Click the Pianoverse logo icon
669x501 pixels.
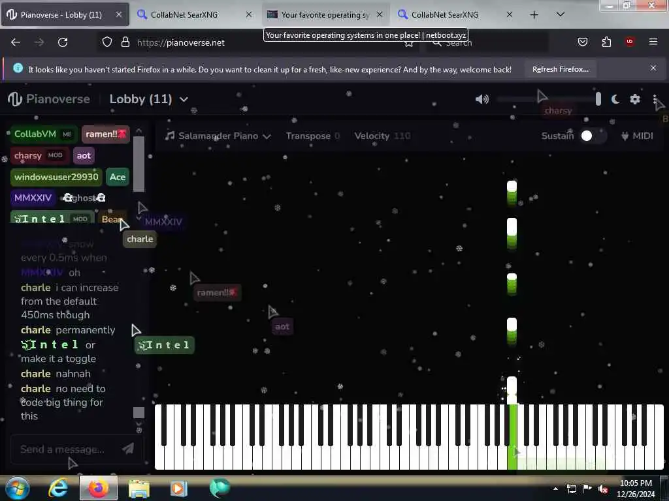click(x=14, y=99)
